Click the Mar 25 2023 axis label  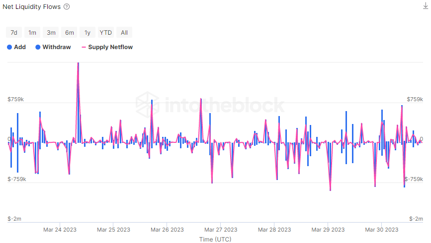113,230
